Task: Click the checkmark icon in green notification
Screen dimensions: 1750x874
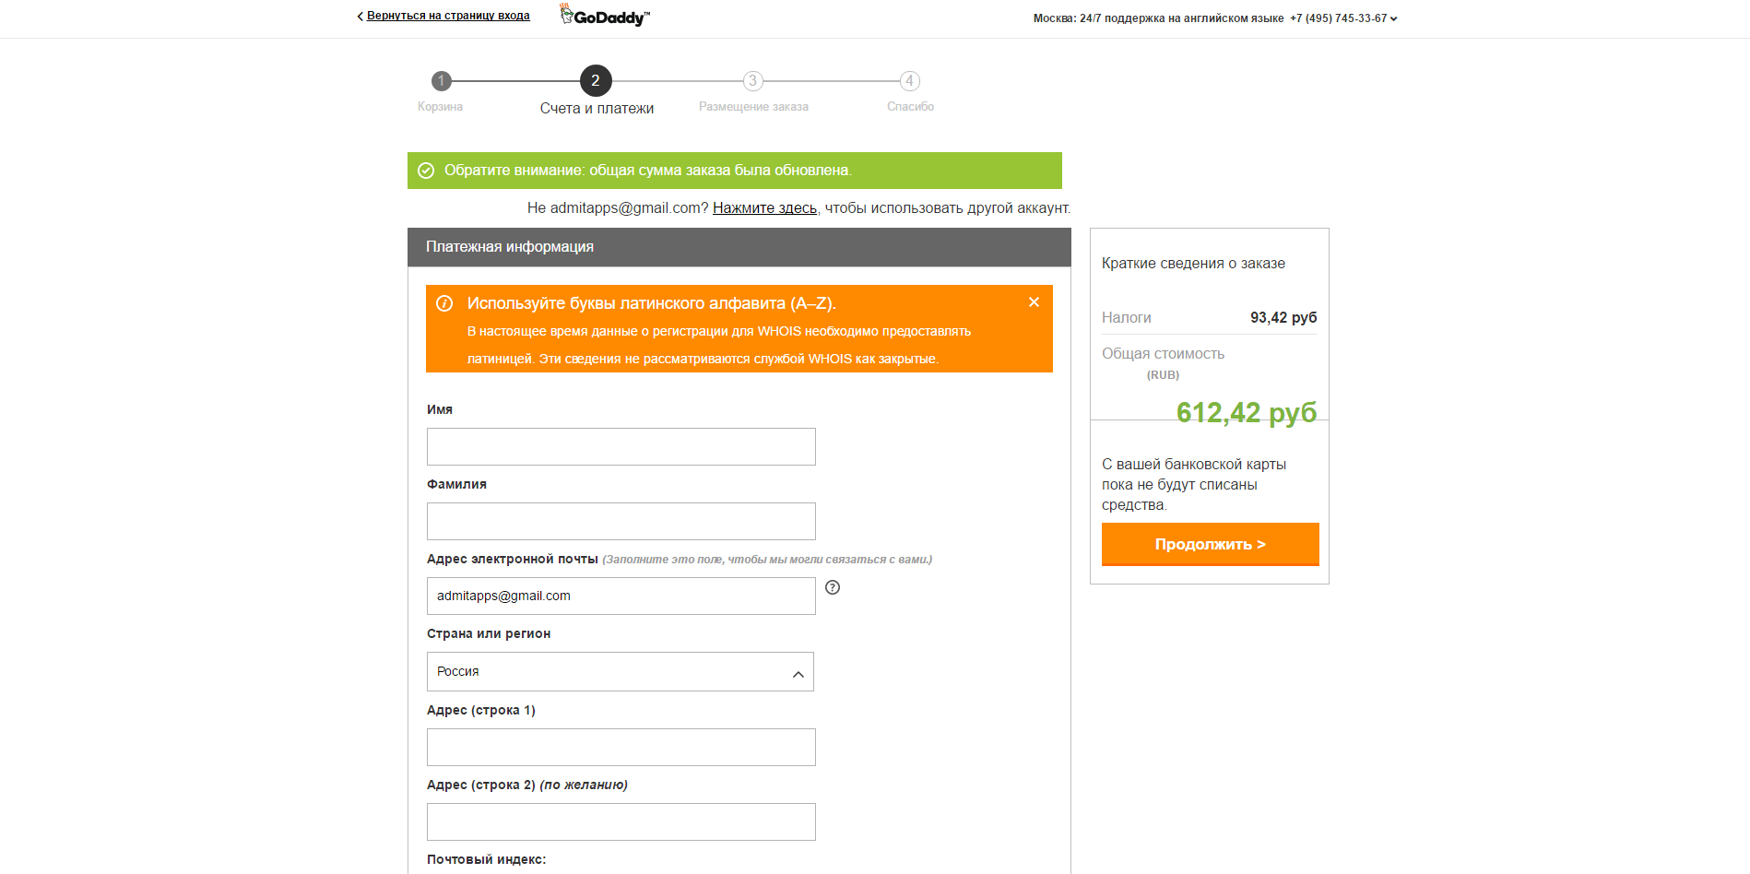Action: 427,170
